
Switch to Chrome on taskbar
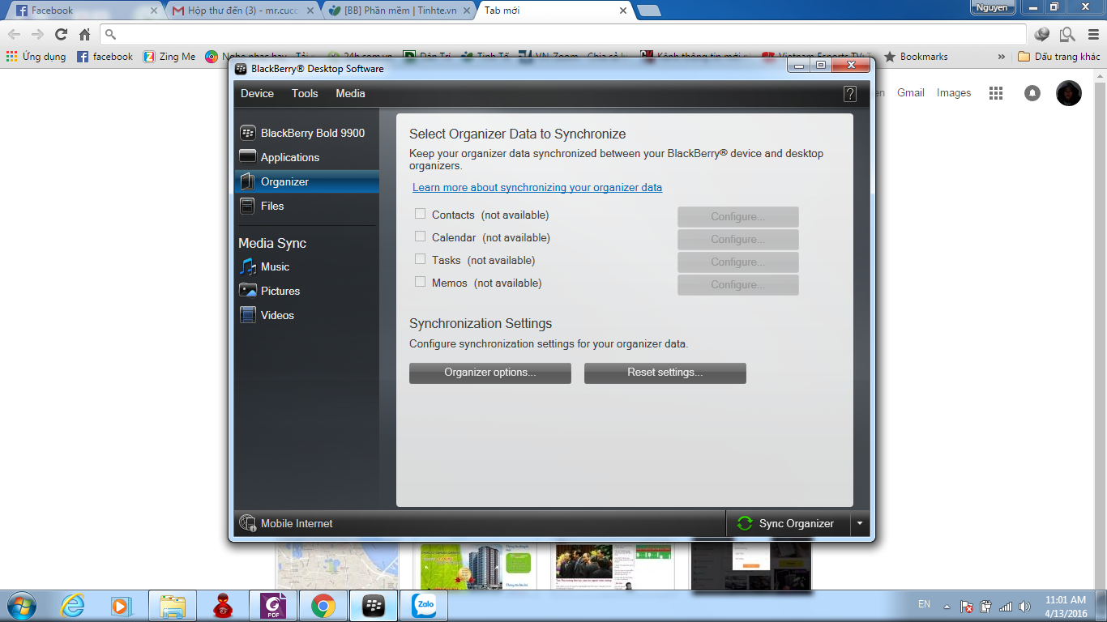(x=323, y=605)
